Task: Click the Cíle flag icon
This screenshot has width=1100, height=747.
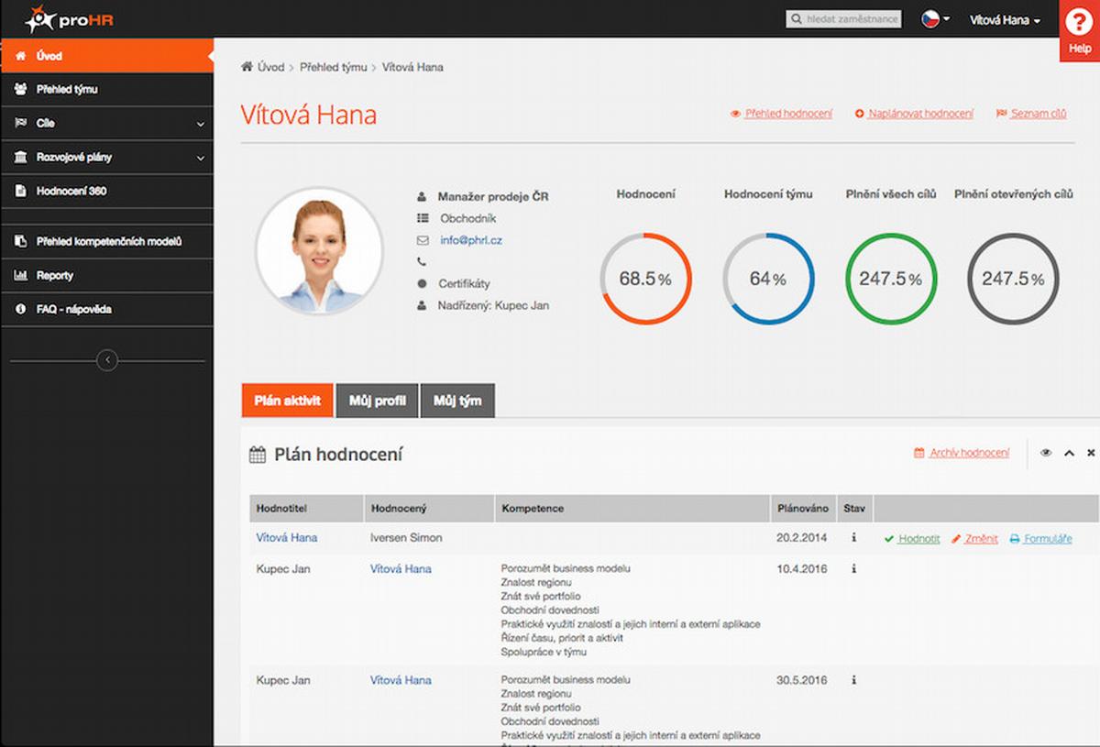Action: (x=20, y=123)
